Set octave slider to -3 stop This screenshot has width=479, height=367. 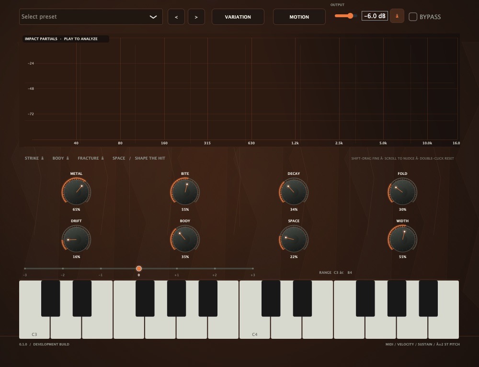(25, 269)
